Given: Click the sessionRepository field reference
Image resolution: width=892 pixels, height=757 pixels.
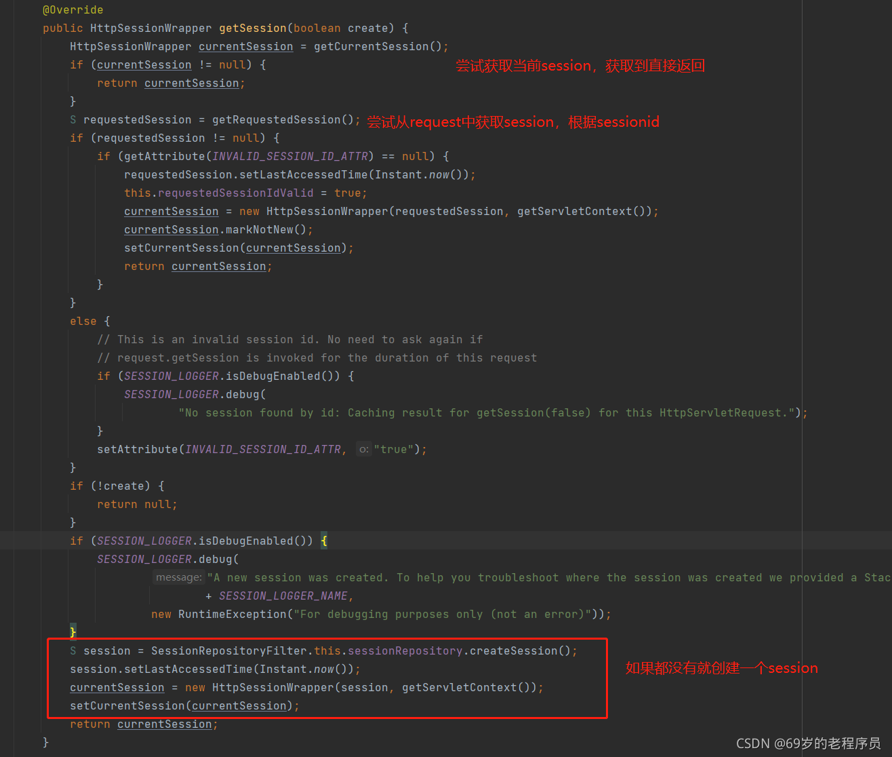Looking at the screenshot, I should point(405,651).
